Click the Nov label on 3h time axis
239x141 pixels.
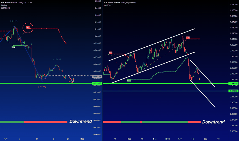click(5, 139)
